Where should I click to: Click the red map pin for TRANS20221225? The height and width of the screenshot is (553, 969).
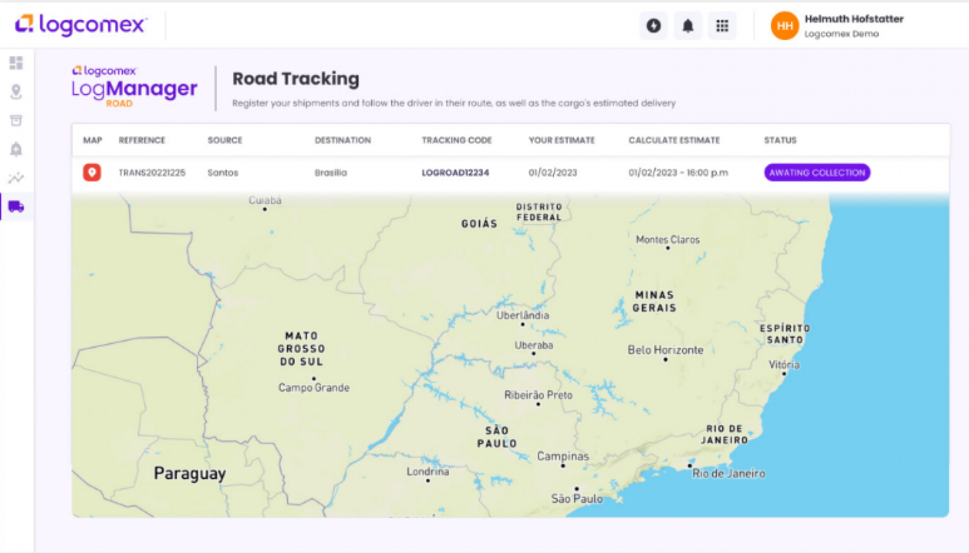click(x=92, y=172)
